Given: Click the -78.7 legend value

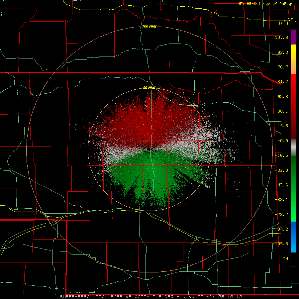Looking at the screenshot, I should [281, 215].
